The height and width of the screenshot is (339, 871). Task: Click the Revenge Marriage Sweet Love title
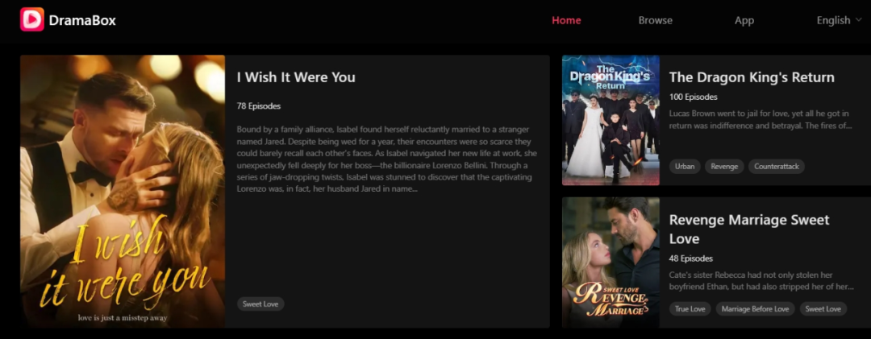[749, 229]
